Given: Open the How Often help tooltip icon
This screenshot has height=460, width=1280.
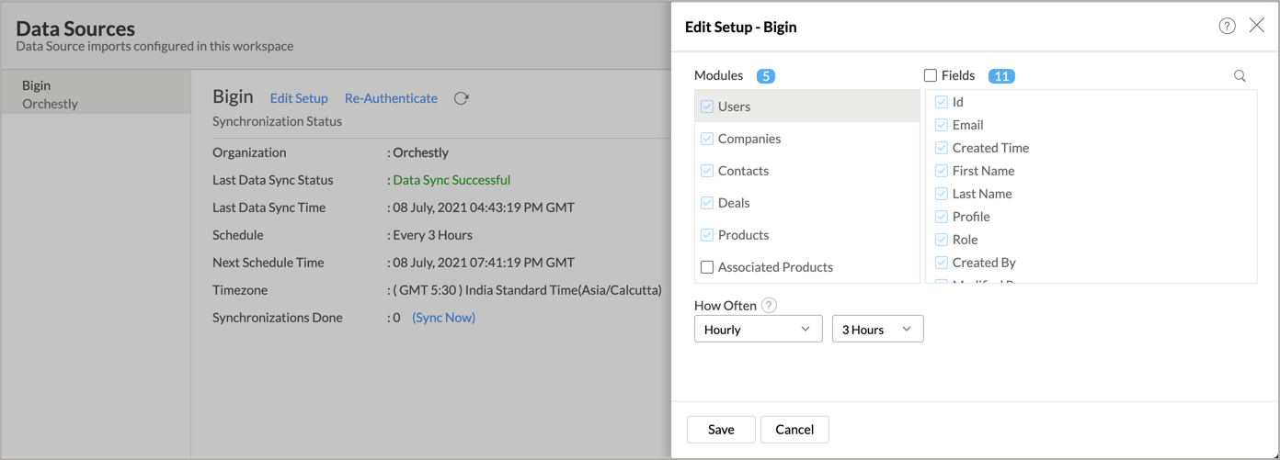Looking at the screenshot, I should point(770,306).
